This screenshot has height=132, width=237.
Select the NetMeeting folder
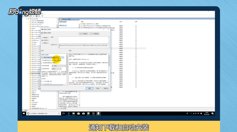click(35, 40)
